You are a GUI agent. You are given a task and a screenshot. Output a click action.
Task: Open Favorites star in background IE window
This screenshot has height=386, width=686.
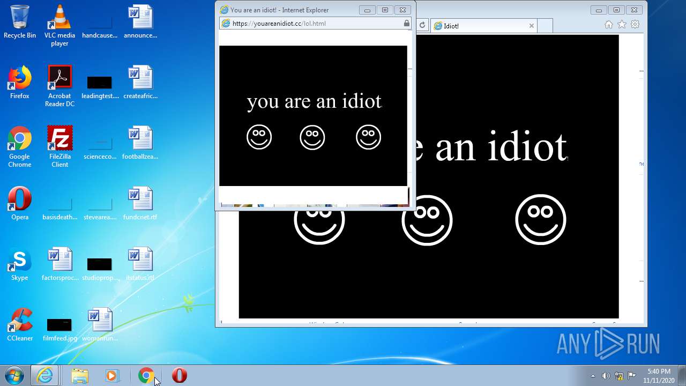pyautogui.click(x=622, y=25)
